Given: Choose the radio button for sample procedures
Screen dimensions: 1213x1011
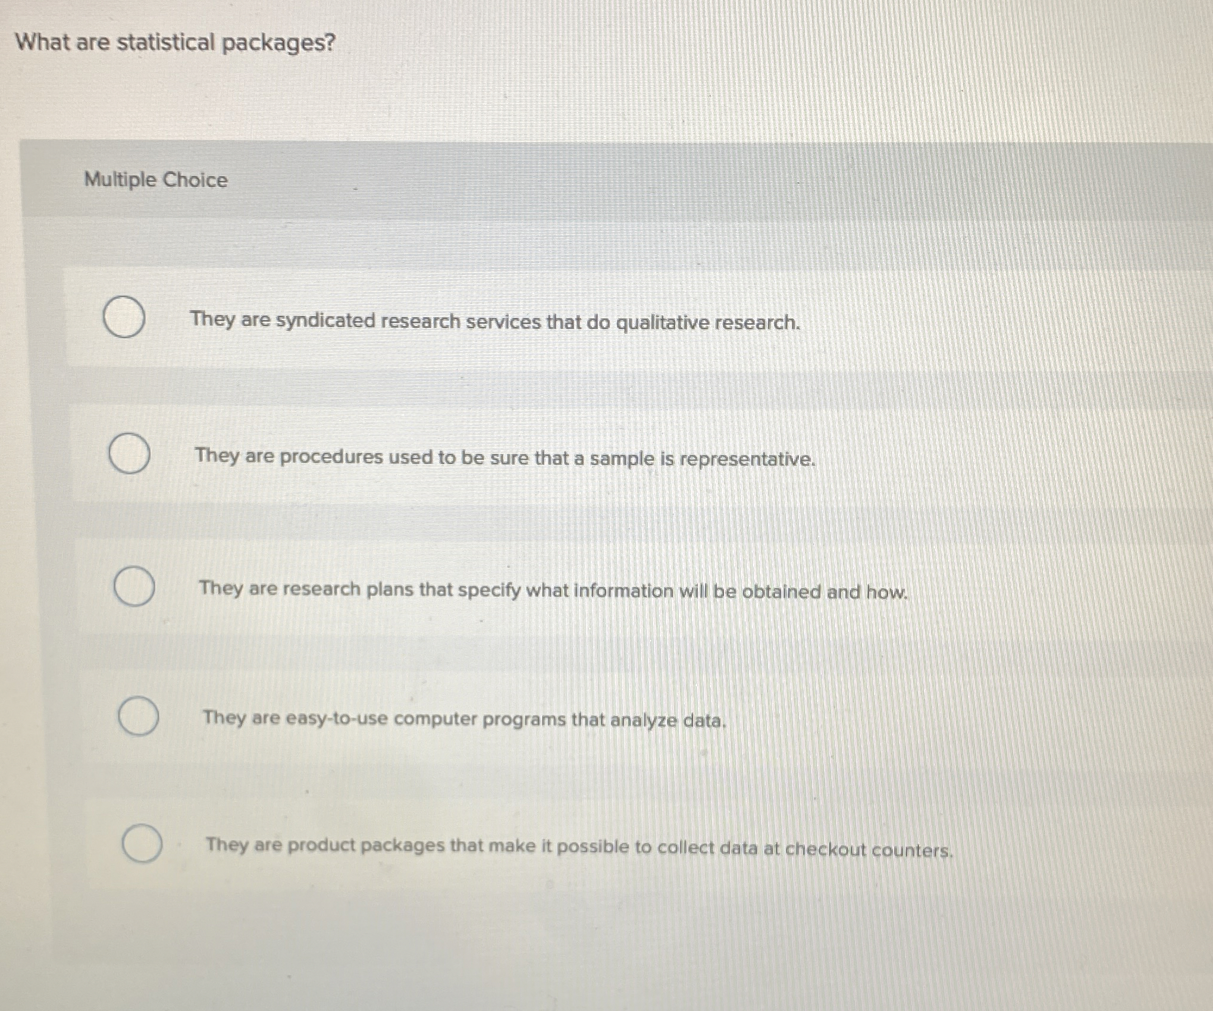Looking at the screenshot, I should (129, 455).
